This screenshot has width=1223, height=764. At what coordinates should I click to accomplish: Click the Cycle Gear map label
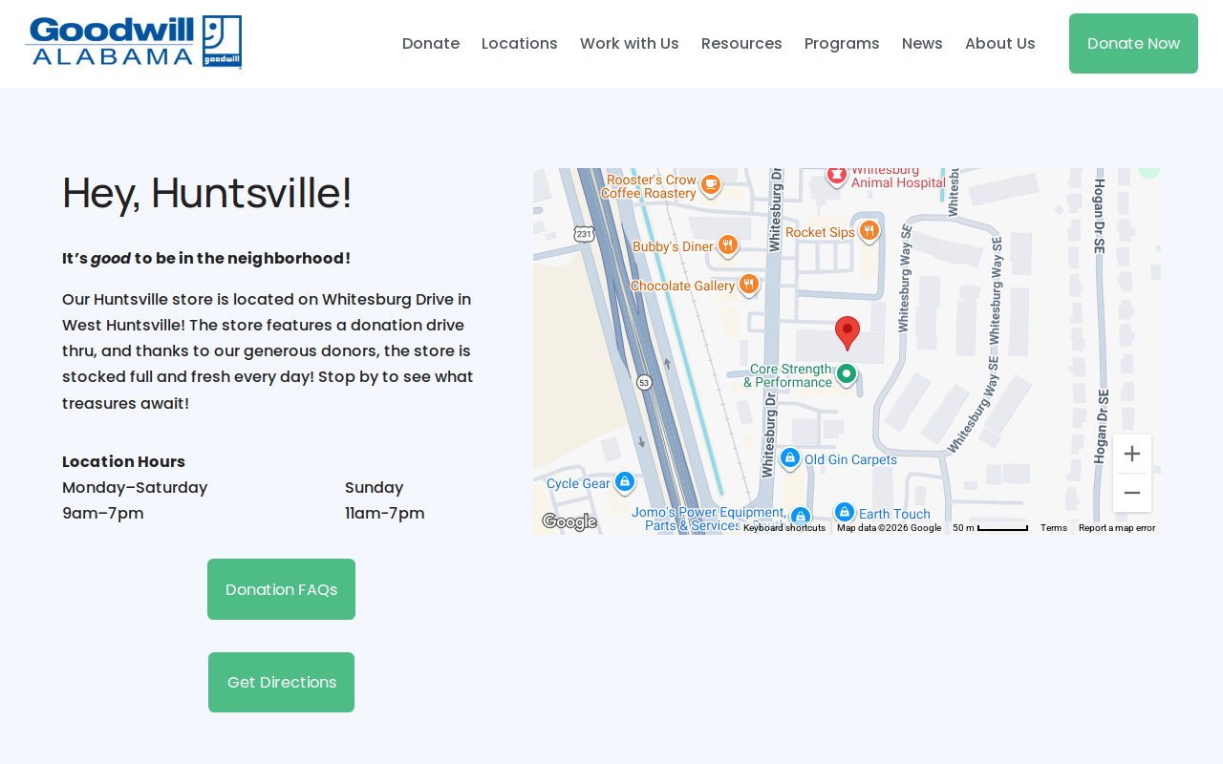578,483
